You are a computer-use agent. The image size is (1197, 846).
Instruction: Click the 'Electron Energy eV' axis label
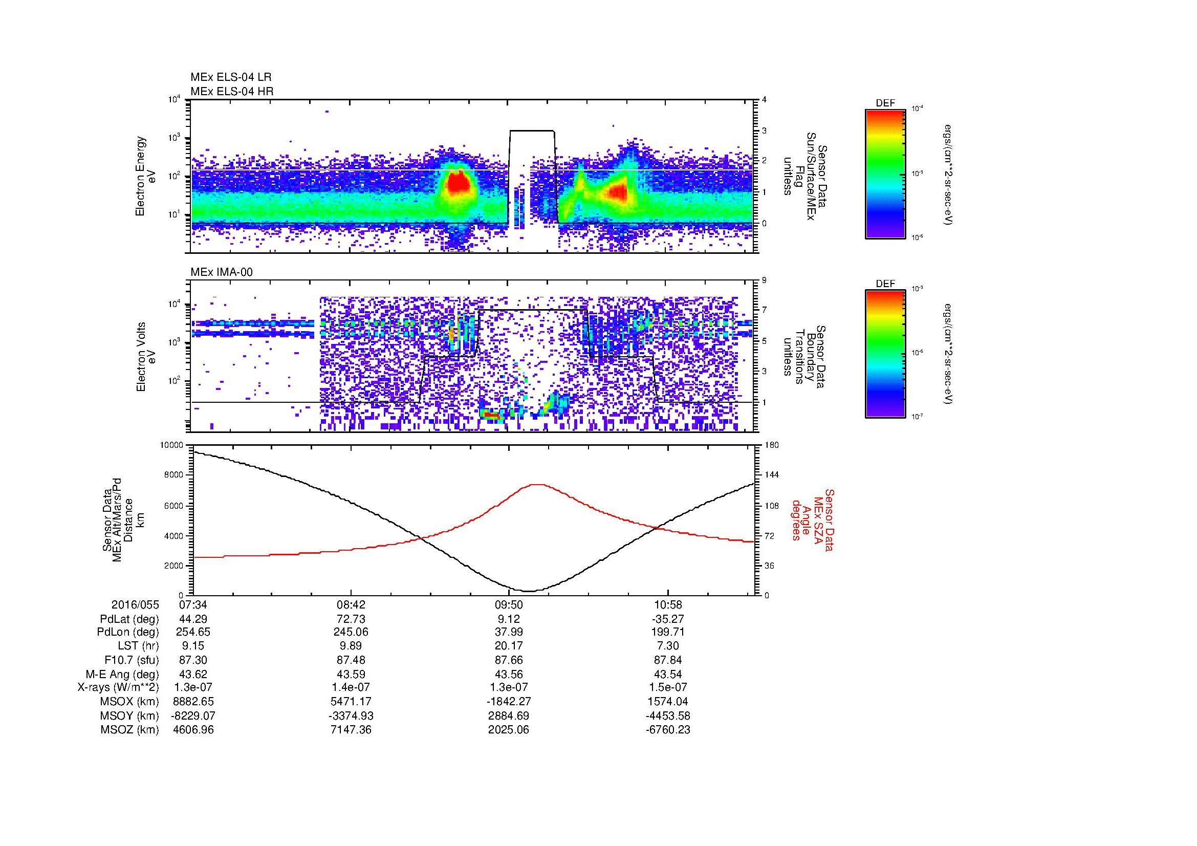point(145,176)
